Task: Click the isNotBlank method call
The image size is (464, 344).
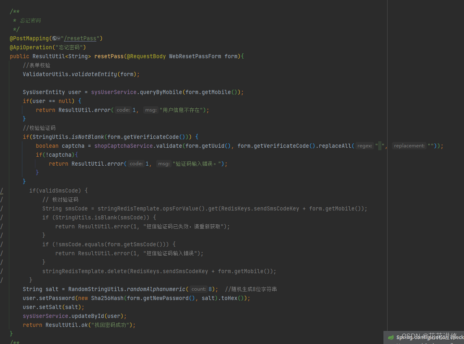Action: 88,137
